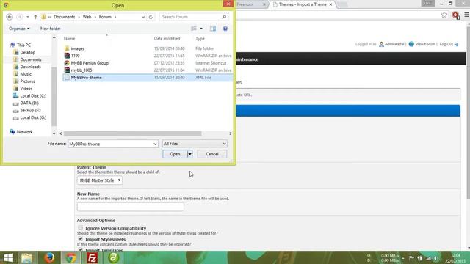Screen dimensions: 470x264
Task: Click the New Name text field
Action: click(131, 207)
